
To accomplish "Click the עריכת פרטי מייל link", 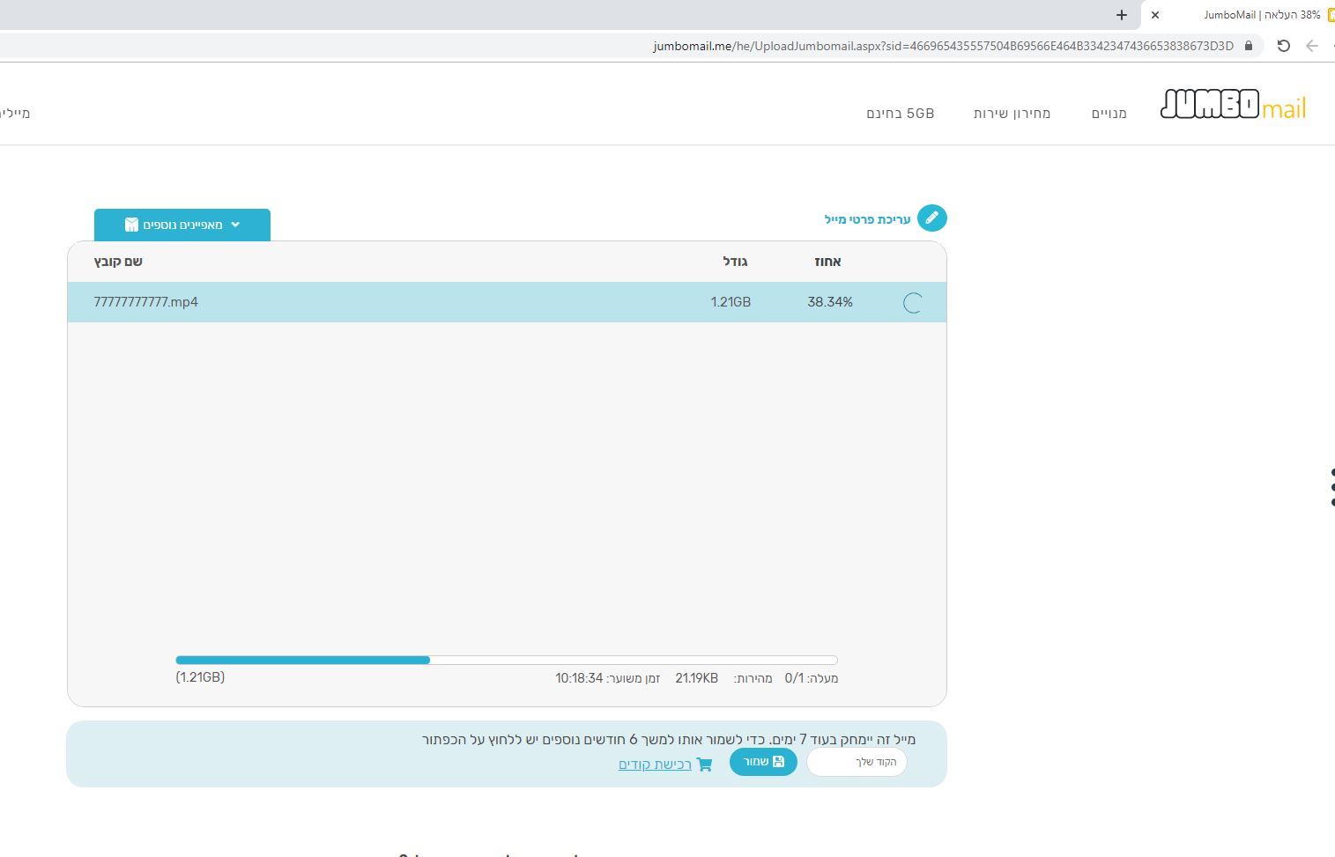I will (x=867, y=219).
